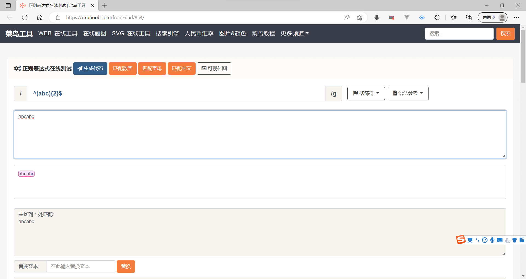The image size is (526, 279).
Task: Open a new browser tab
Action: pos(104,5)
